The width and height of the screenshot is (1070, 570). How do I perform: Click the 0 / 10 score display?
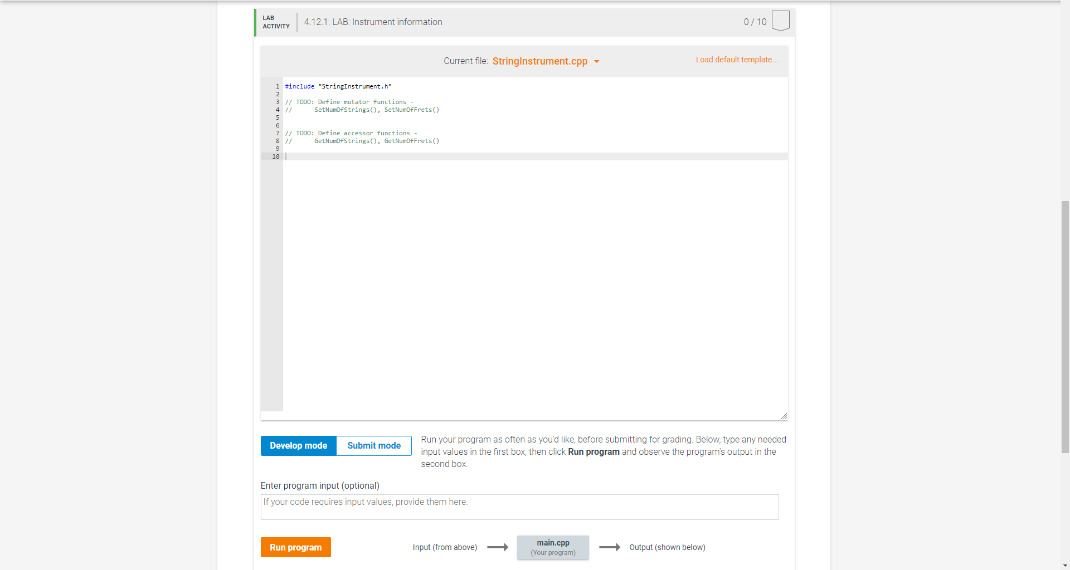(x=755, y=22)
